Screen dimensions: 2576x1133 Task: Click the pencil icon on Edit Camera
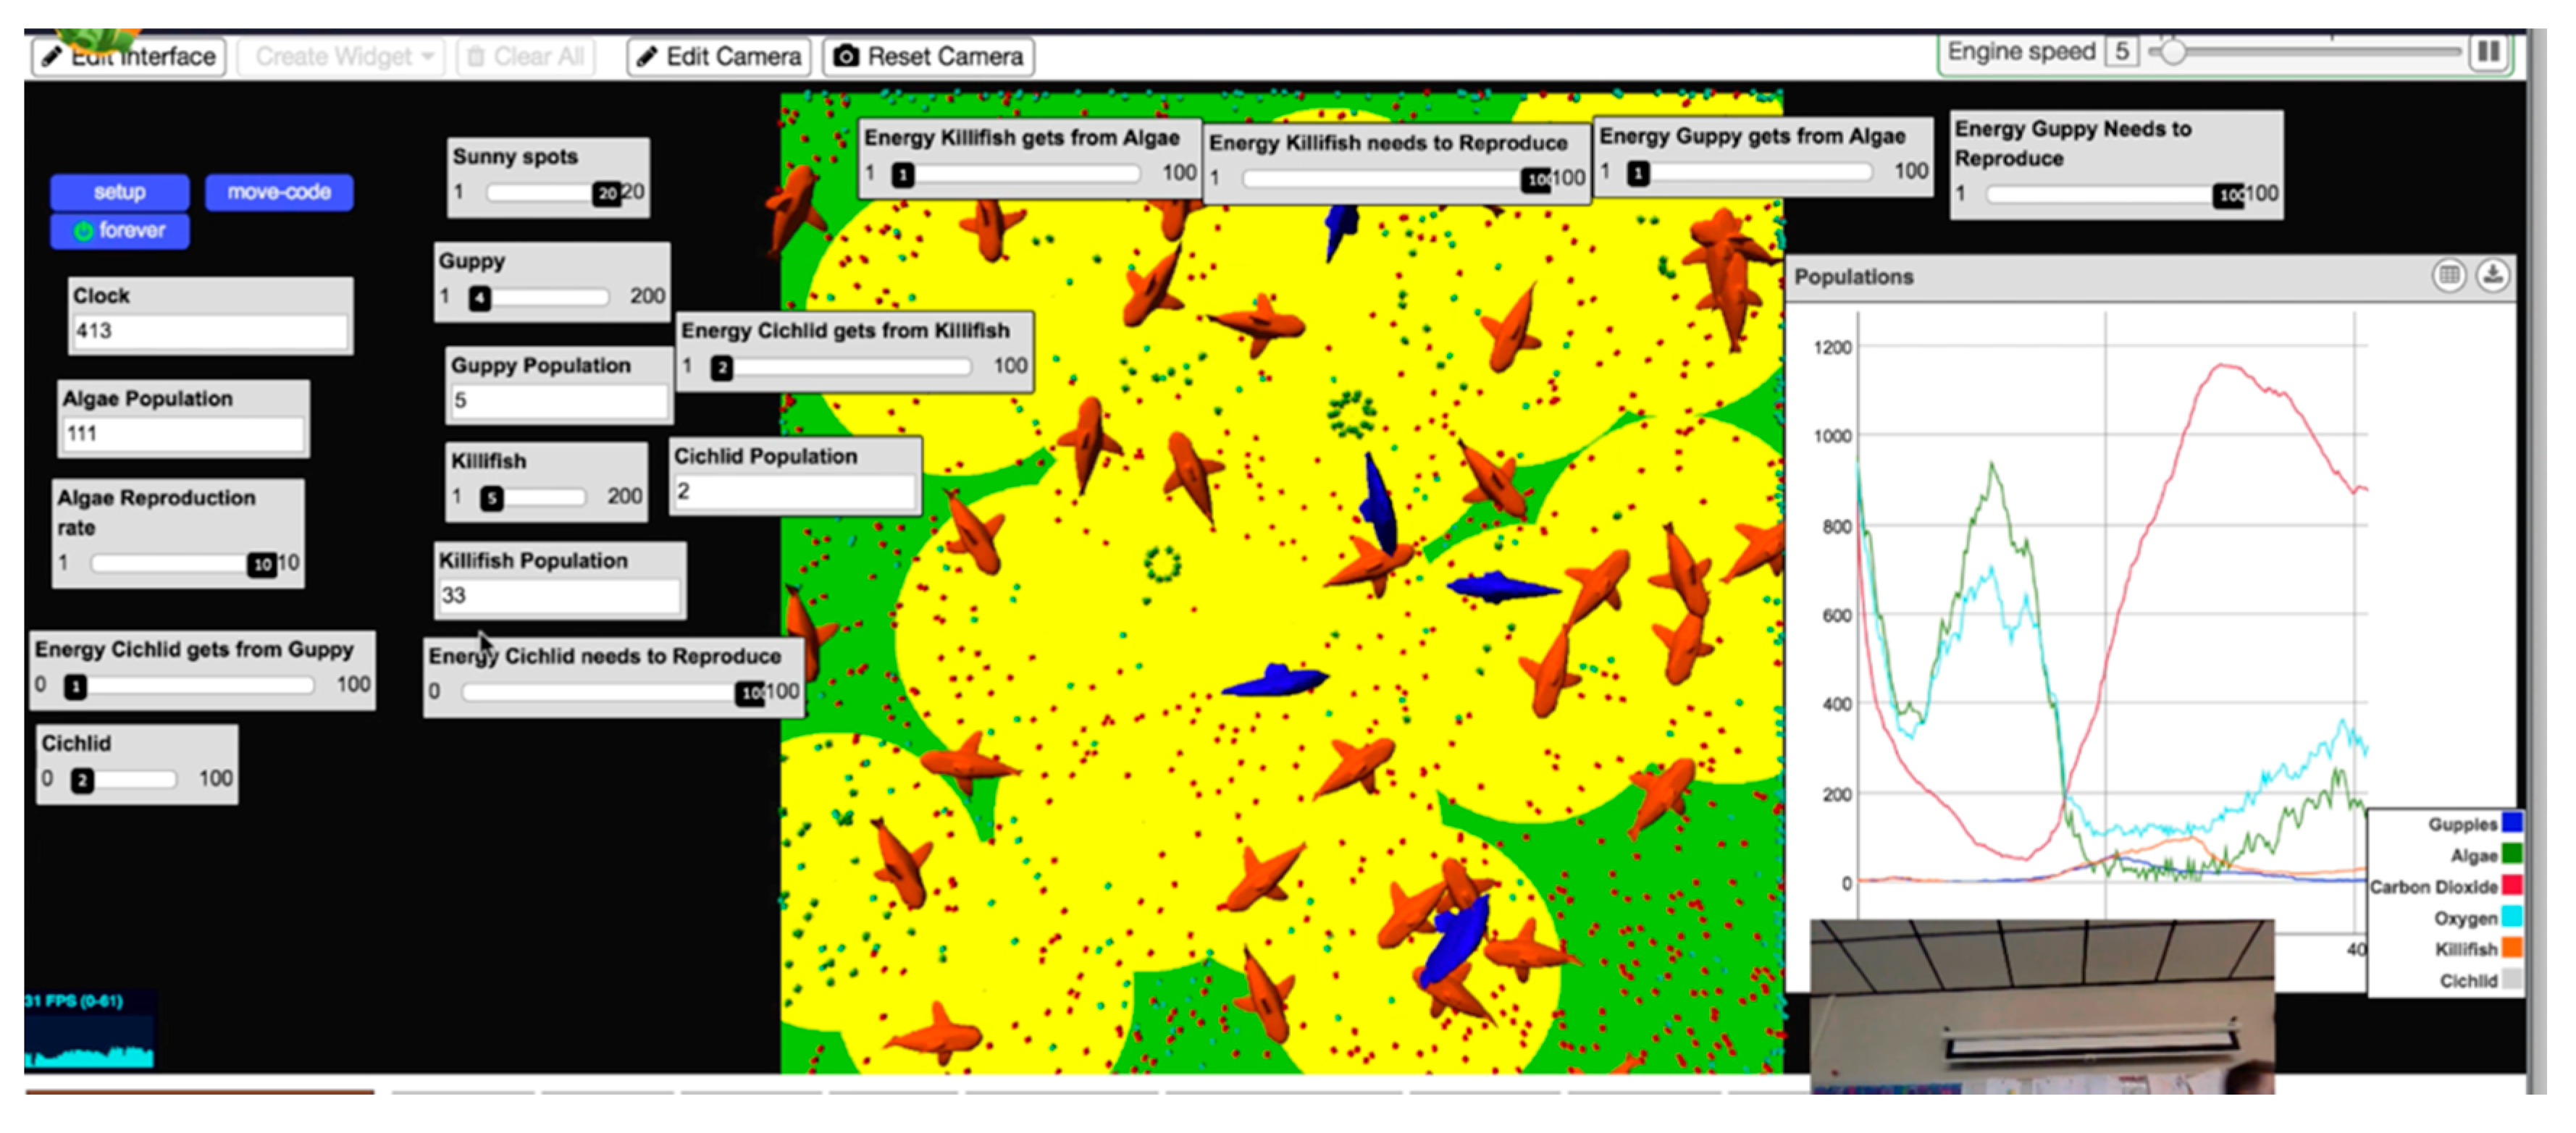(x=645, y=57)
